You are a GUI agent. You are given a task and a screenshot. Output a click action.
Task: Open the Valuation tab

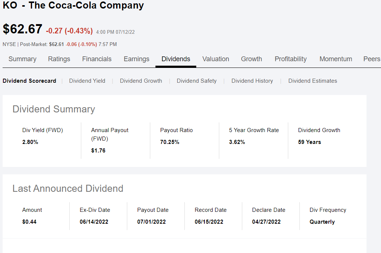click(216, 59)
